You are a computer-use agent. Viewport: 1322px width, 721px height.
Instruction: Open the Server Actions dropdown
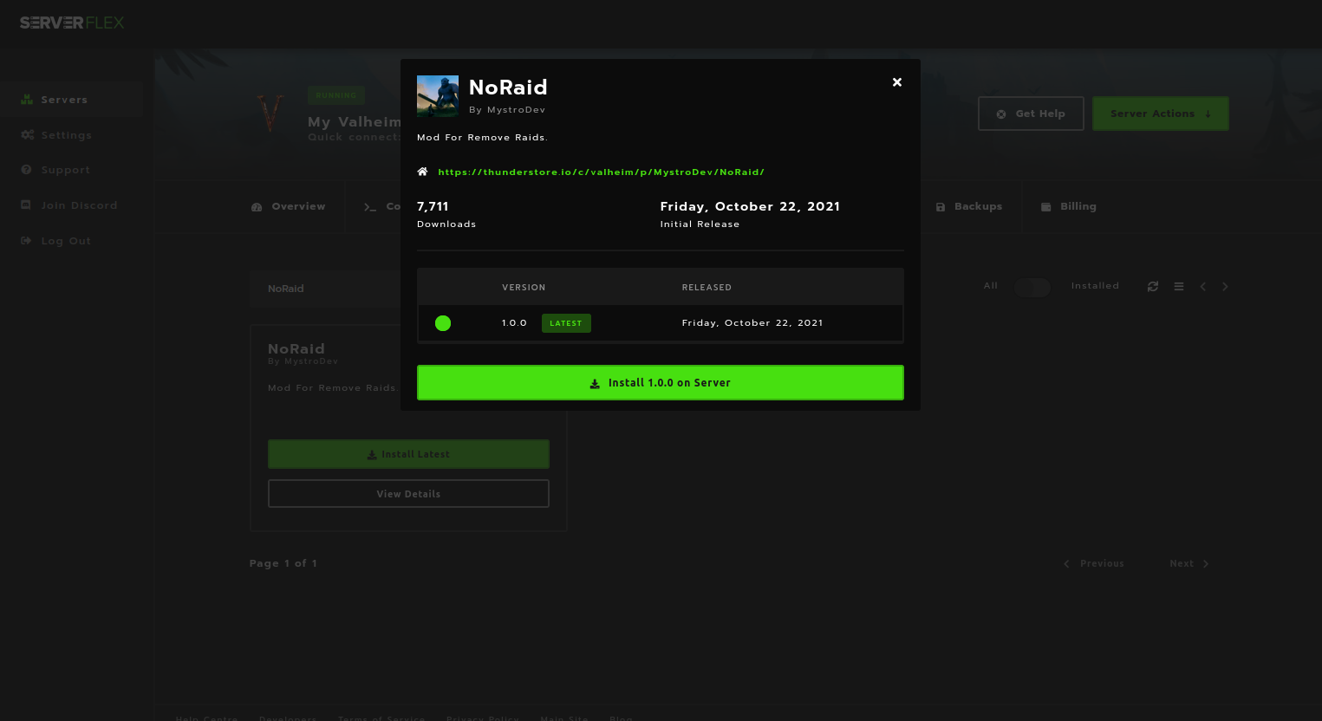1160,114
